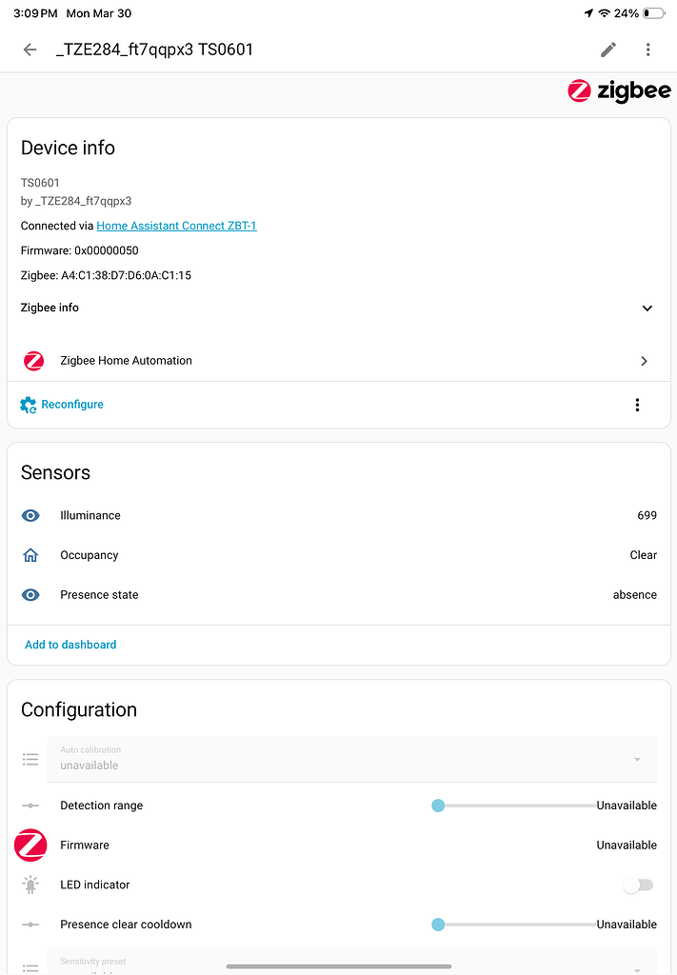Click the Sensors heading

pyautogui.click(x=55, y=472)
